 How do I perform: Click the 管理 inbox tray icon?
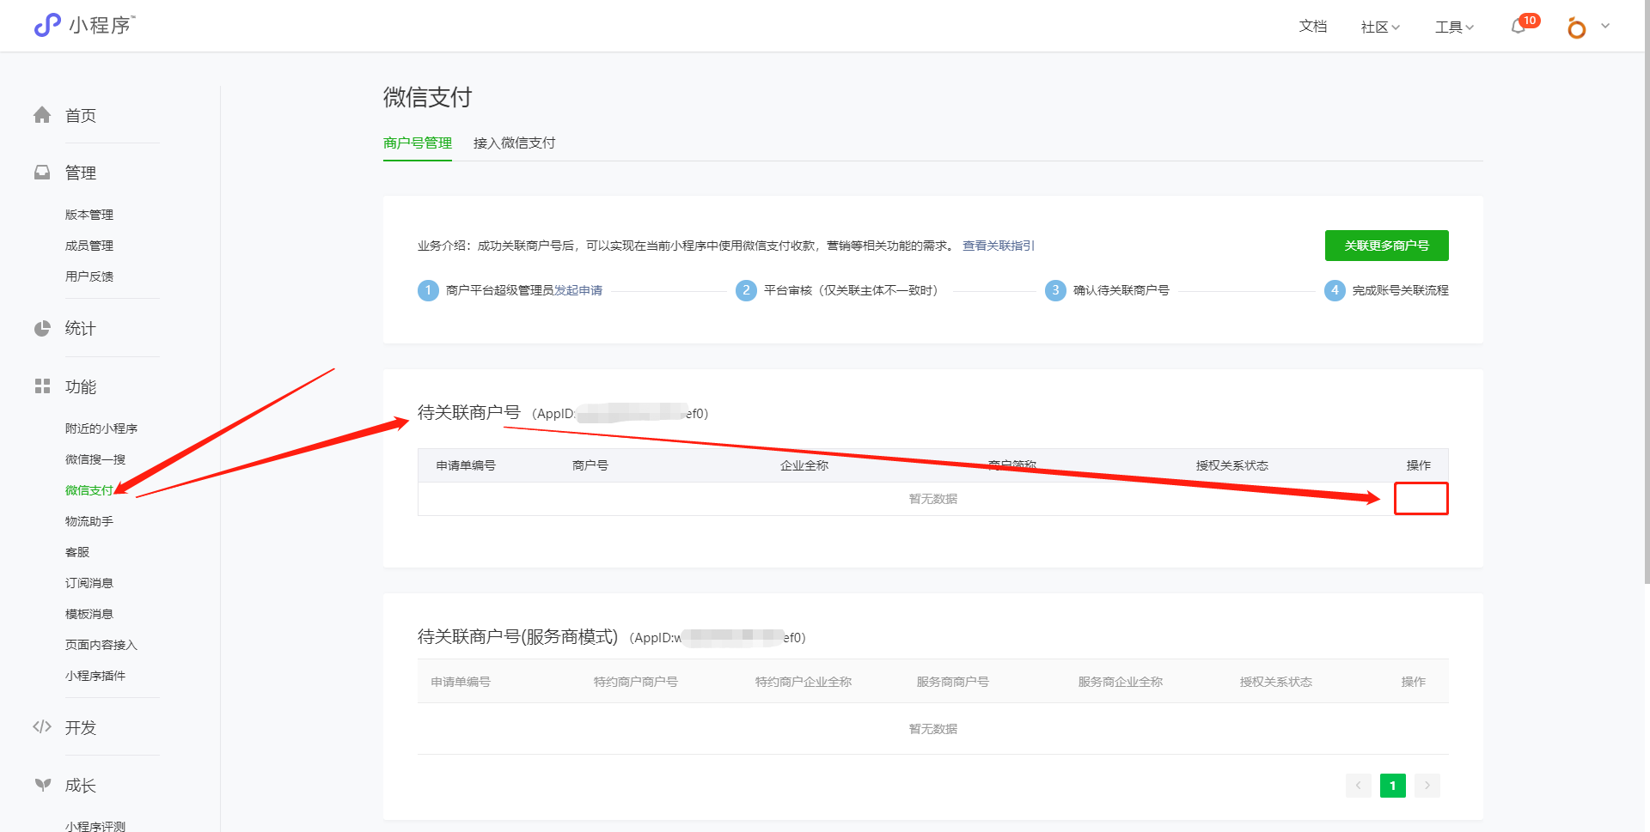click(x=42, y=173)
